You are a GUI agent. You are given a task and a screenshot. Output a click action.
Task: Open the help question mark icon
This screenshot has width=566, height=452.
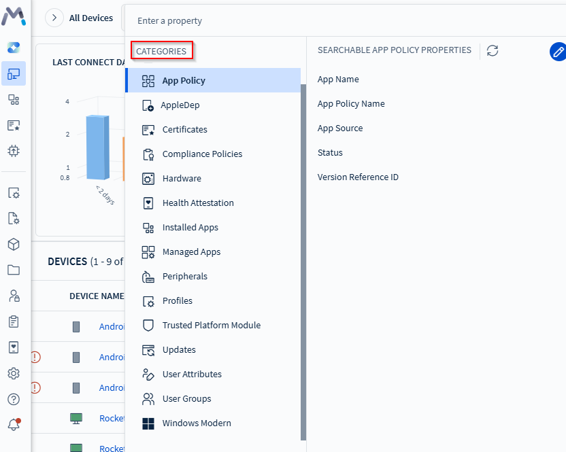[x=14, y=399]
